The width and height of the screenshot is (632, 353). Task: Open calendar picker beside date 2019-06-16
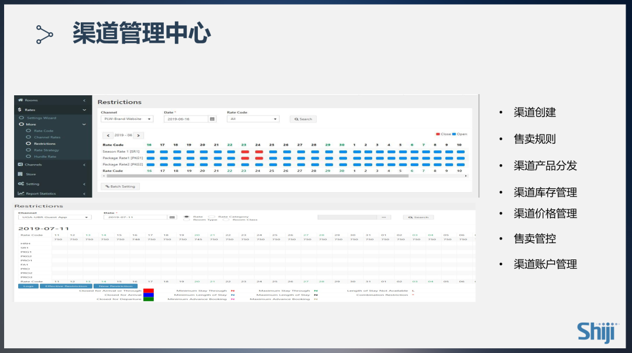point(212,119)
